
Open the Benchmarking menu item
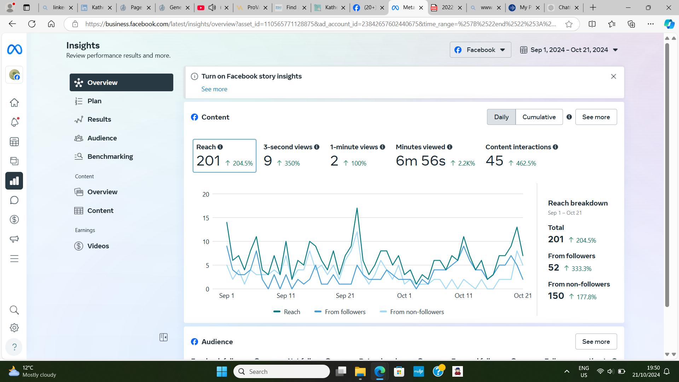pyautogui.click(x=110, y=156)
